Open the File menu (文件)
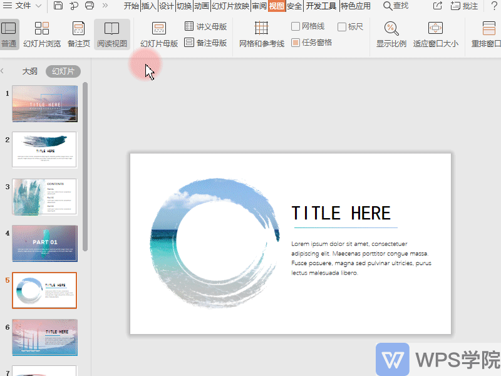501x376 pixels. (23, 6)
